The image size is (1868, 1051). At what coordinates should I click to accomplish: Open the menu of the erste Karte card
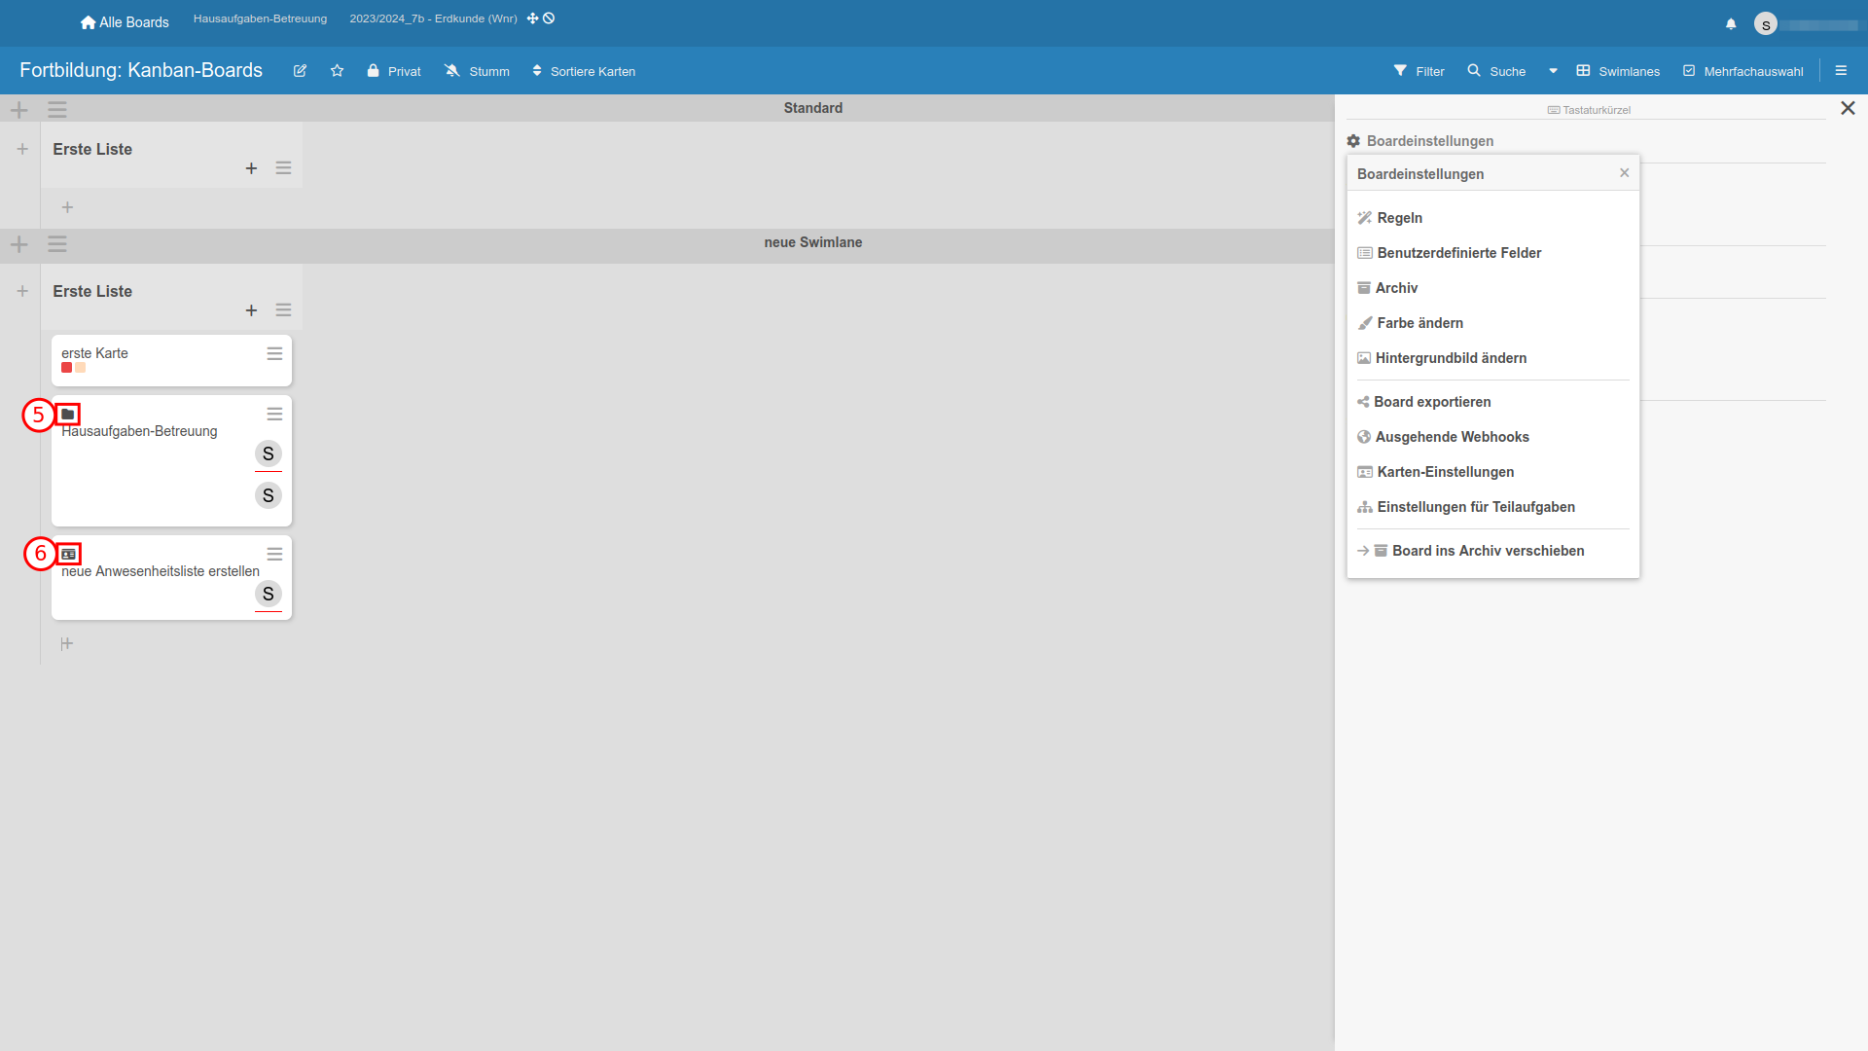pos(274,354)
